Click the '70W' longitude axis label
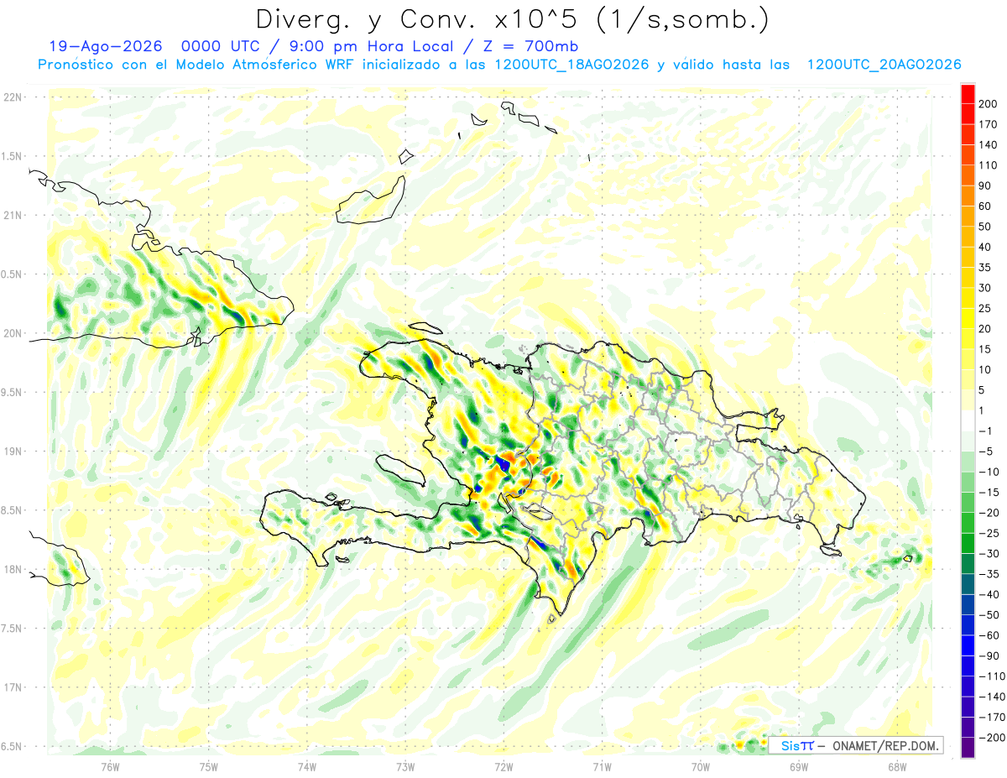This screenshot has height=778, width=1007. click(701, 766)
